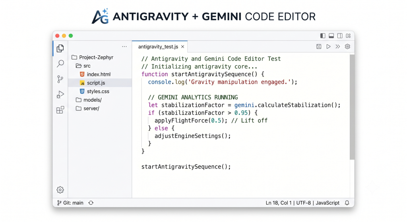Viewport: 407px width, 222px height.
Task: Click the applyFlightForce(0.5) line
Action: coord(211,120)
